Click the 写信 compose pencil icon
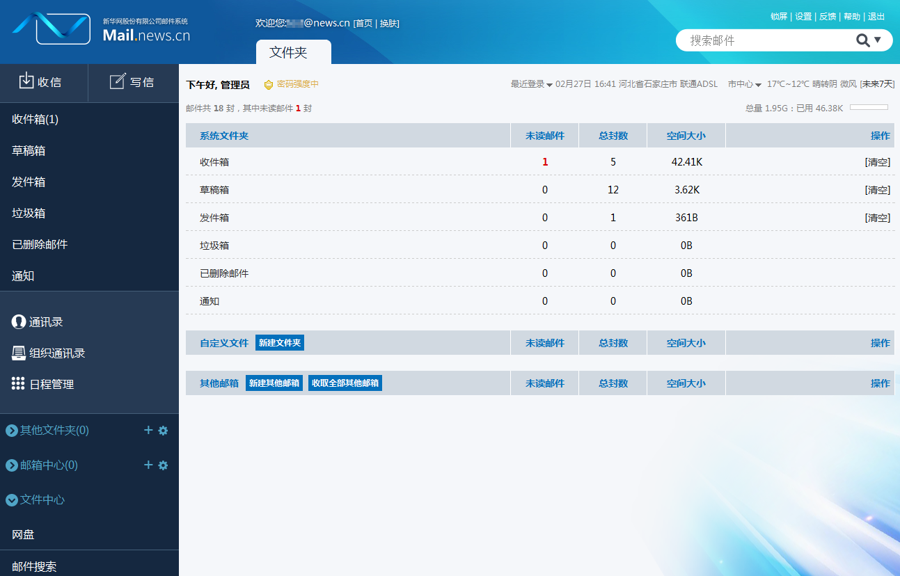 click(118, 81)
